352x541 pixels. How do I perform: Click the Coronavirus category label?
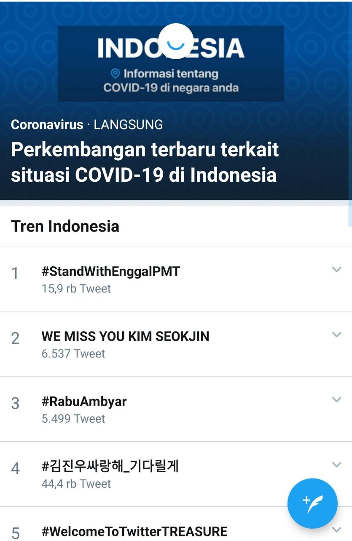click(x=47, y=125)
